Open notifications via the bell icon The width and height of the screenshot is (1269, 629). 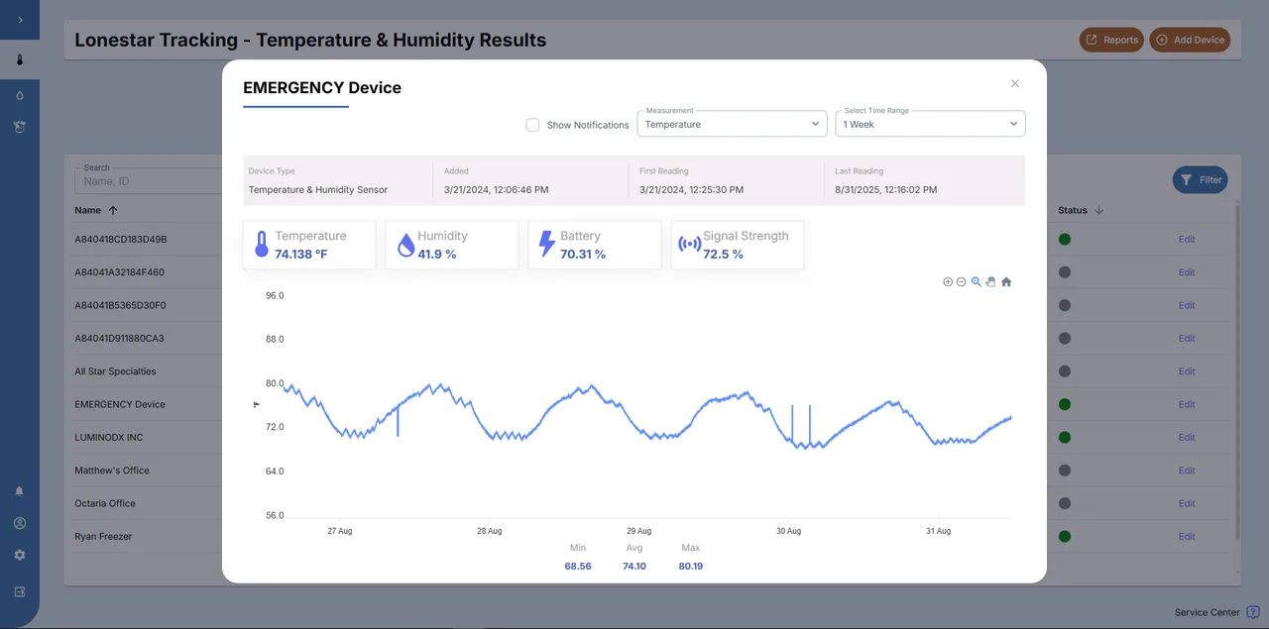pyautogui.click(x=20, y=489)
